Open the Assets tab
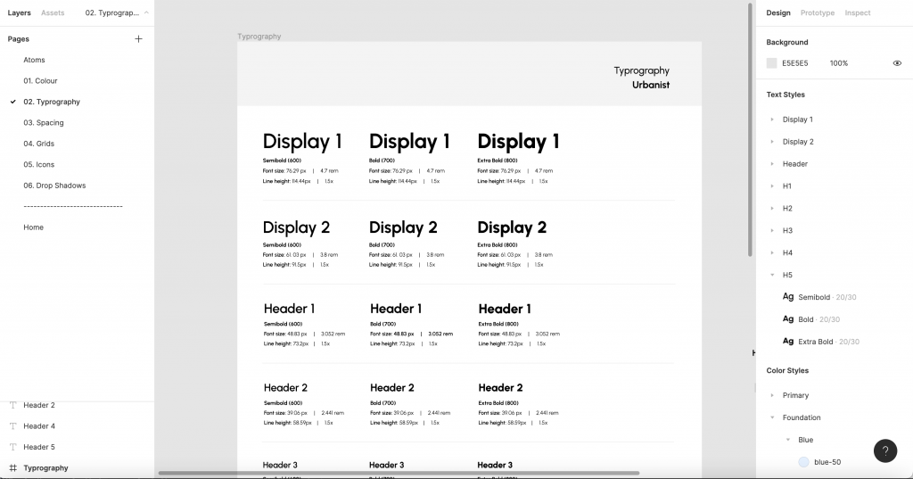This screenshot has width=913, height=479. (53, 13)
